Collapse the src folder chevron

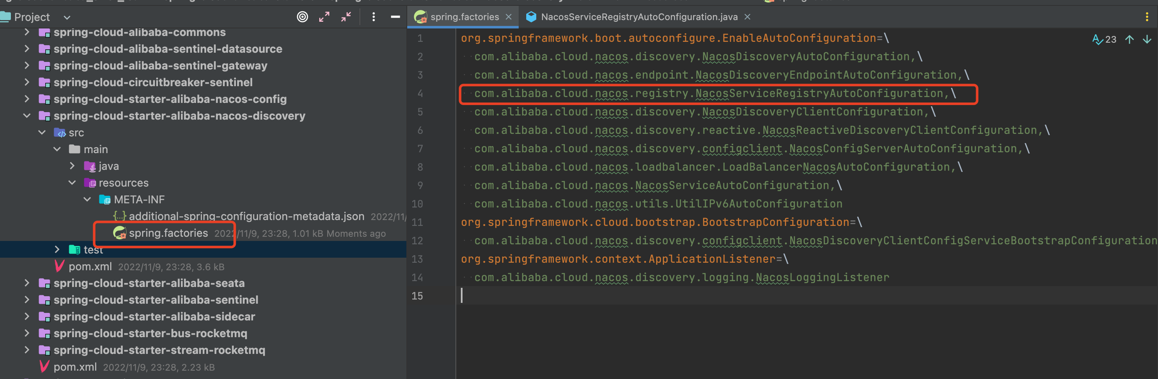coord(42,133)
